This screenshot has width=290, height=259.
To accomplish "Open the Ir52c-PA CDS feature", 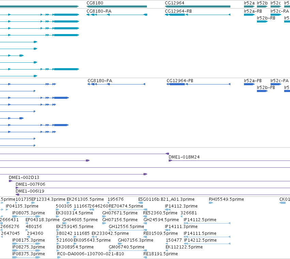I will pyautogui.click(x=276, y=84).
